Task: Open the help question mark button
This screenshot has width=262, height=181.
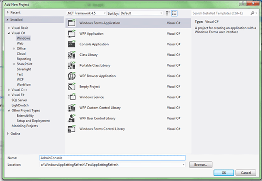Action: 243,3
